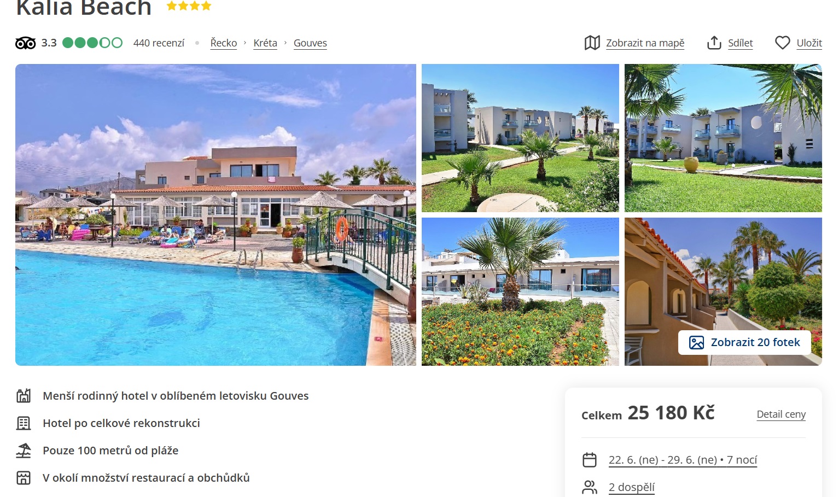This screenshot has width=839, height=497.
Task: Show all photos with Zobrazit 20 fotek
Action: (x=744, y=343)
